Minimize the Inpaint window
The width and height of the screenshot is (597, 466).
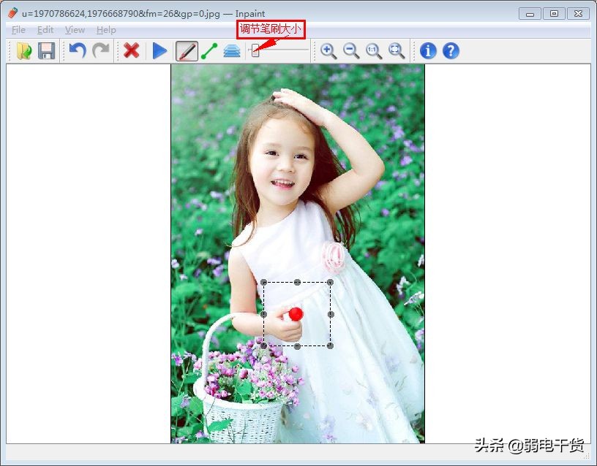tap(530, 14)
